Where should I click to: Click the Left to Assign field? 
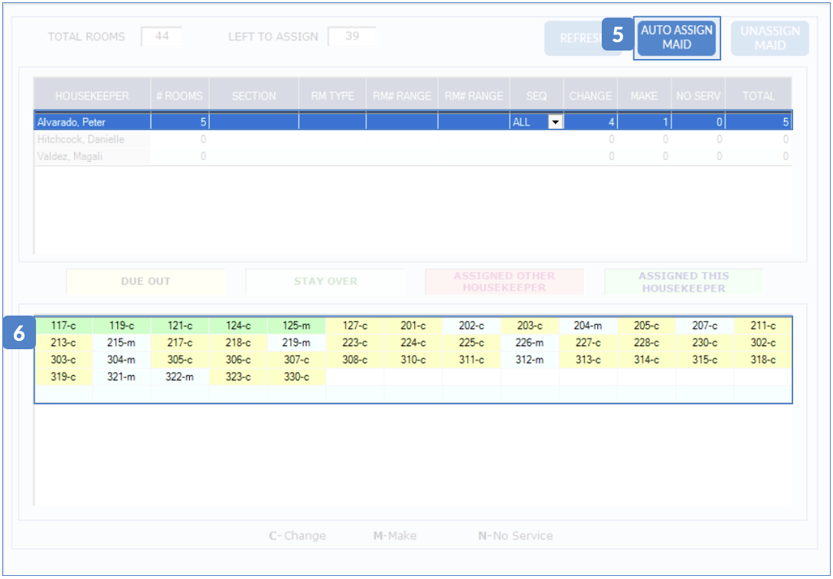tap(351, 36)
